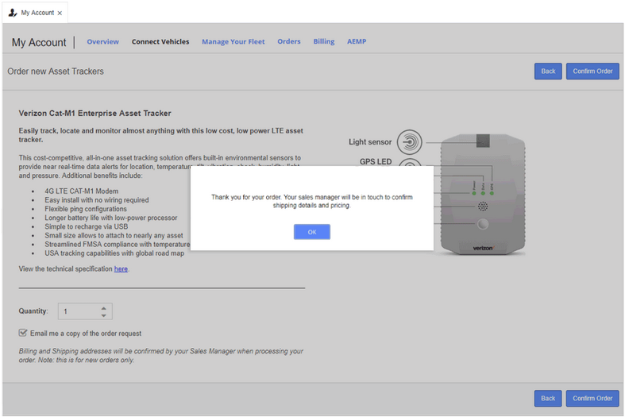
Task: Open the technical specification 'here' link
Action: click(x=121, y=269)
